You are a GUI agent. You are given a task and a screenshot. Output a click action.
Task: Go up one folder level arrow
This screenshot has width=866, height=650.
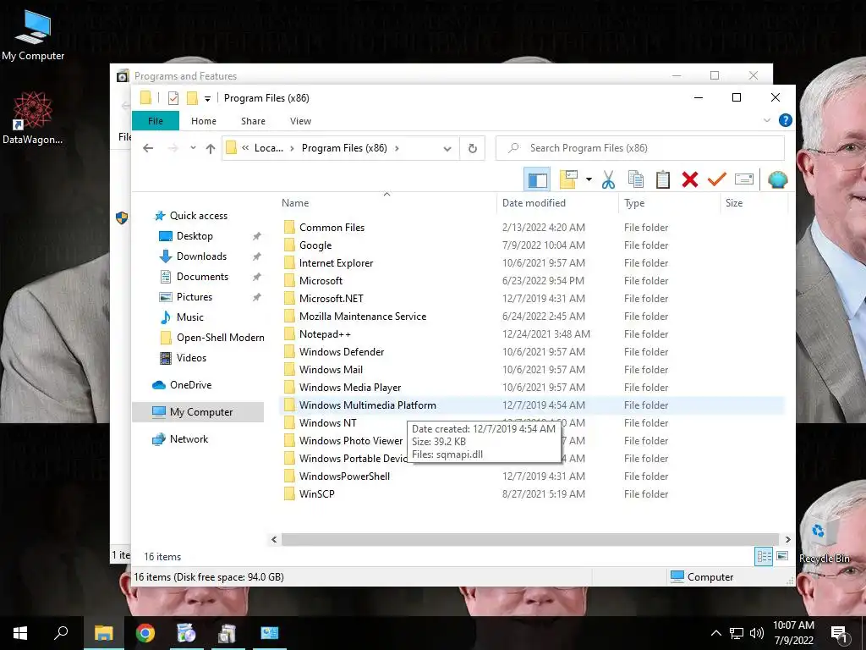[211, 148]
